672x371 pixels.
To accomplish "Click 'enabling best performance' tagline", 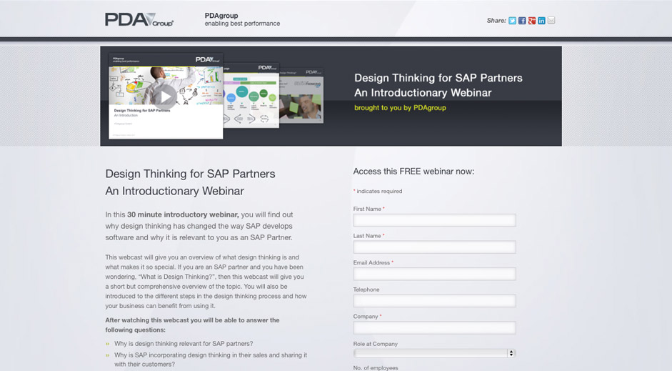I will pyautogui.click(x=242, y=24).
